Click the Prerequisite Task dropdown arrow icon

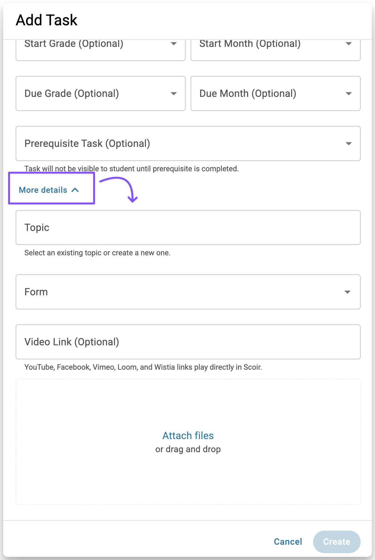(x=349, y=144)
